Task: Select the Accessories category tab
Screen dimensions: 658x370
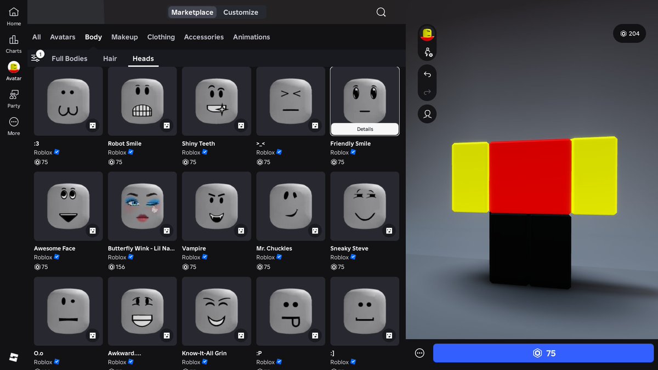Action: click(x=204, y=37)
